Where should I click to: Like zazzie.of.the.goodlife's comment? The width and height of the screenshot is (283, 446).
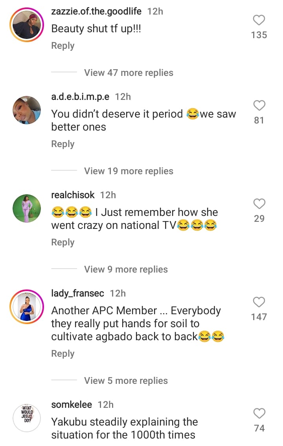pos(259,20)
